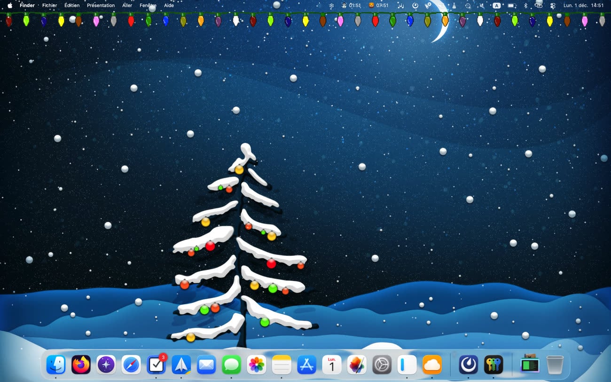
Task: Open the Messages app in the Dock
Action: [231, 365]
